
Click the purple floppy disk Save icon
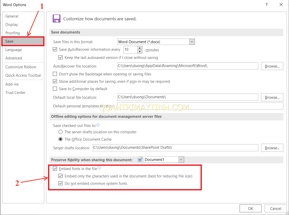56,19
